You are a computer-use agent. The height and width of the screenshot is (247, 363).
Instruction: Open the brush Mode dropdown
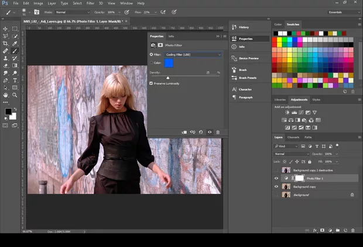click(71, 12)
